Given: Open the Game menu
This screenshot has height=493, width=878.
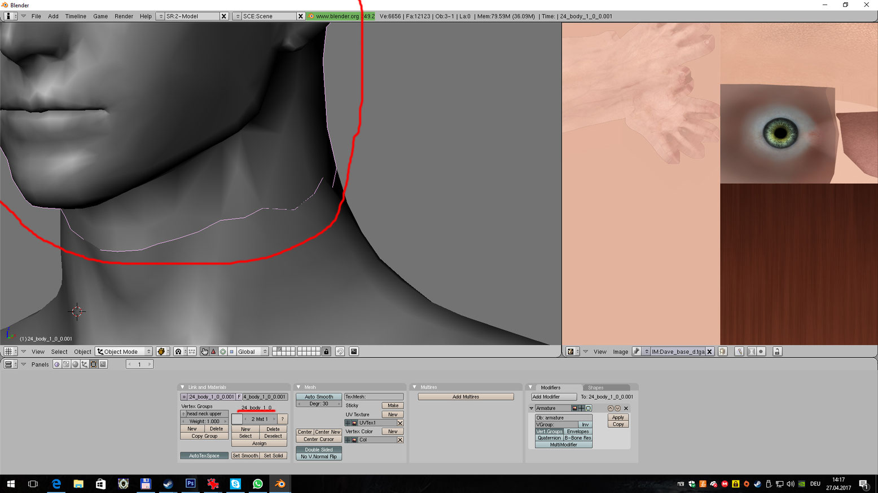Looking at the screenshot, I should 100,16.
